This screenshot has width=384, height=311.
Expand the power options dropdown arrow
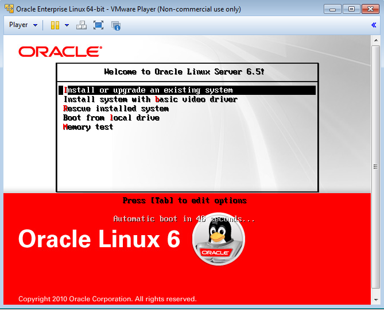67,25
